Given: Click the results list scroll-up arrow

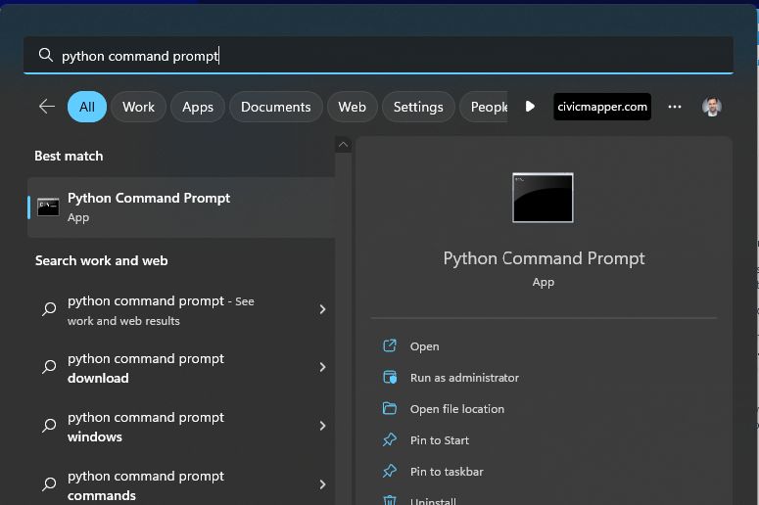Looking at the screenshot, I should [x=343, y=144].
